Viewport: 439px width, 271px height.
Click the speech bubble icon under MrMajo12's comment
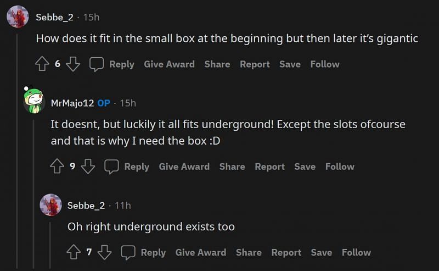pos(112,167)
